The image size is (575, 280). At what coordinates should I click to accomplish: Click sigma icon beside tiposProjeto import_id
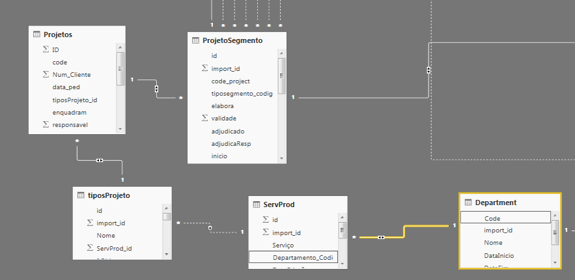(x=90, y=223)
